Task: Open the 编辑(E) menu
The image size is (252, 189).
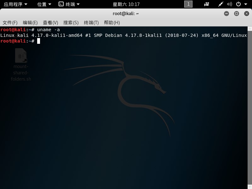Action: [x=30, y=23]
